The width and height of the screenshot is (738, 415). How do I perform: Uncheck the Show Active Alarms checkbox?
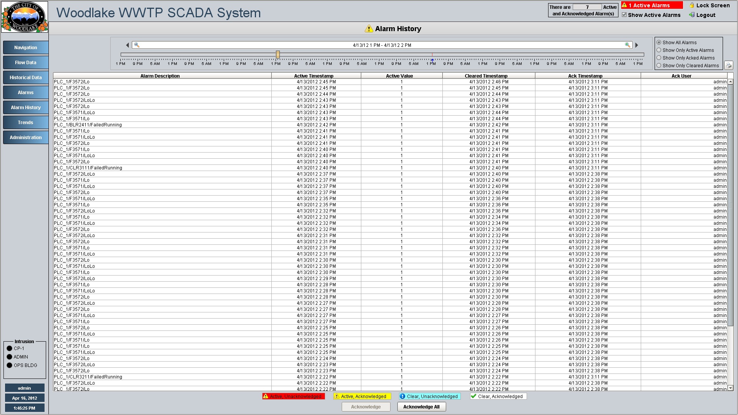coord(624,15)
